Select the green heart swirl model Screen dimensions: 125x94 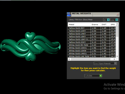click(30, 46)
